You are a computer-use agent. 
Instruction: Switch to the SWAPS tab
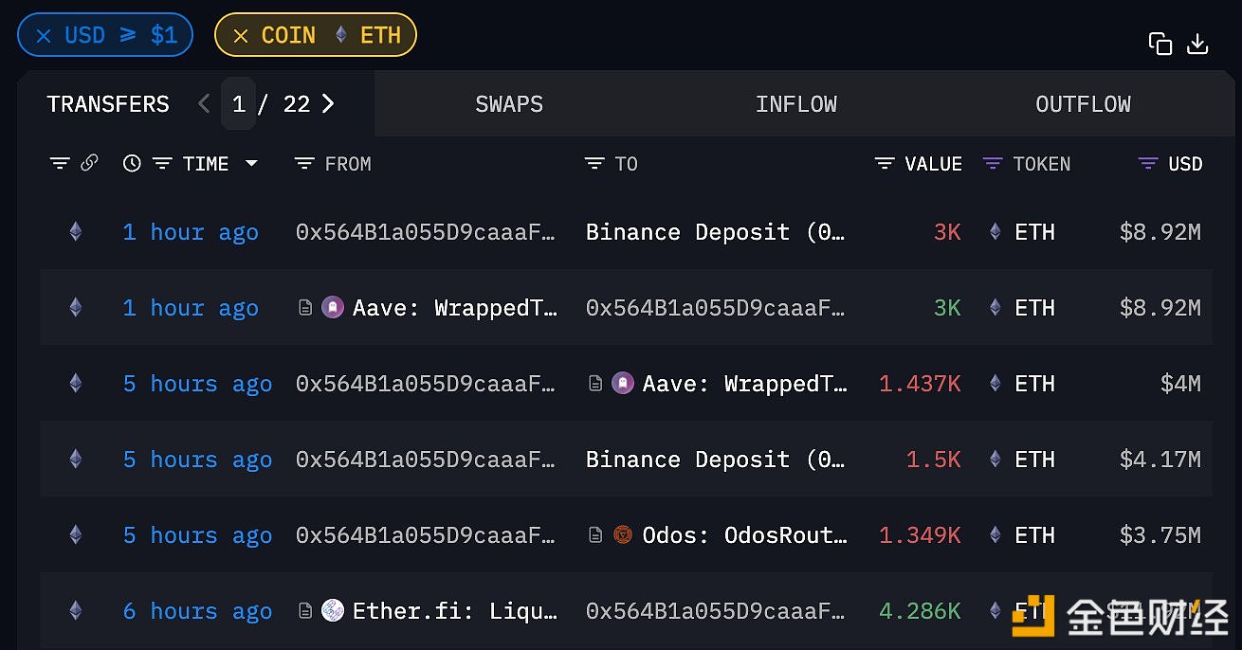click(509, 104)
